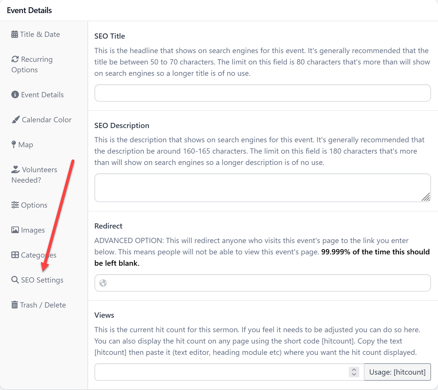Click the recurring arrows icon
The image size is (438, 390).
(15, 59)
